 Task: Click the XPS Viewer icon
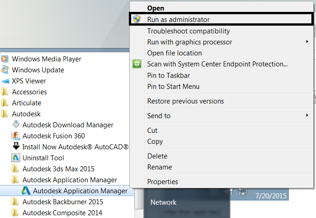pyautogui.click(x=5, y=81)
